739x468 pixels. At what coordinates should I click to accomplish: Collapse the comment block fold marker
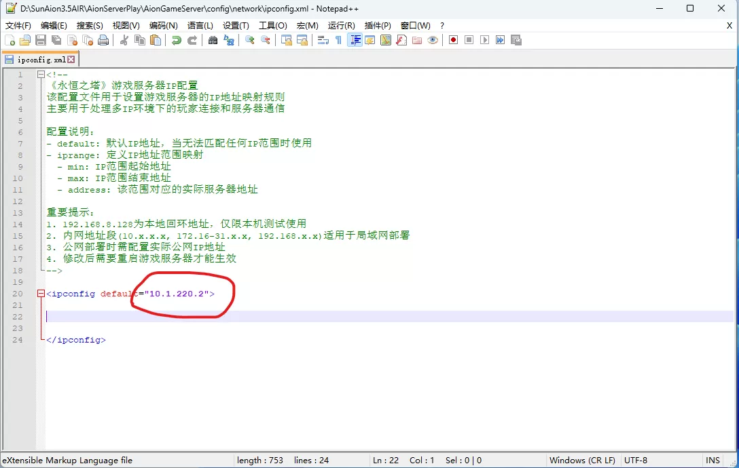point(41,75)
